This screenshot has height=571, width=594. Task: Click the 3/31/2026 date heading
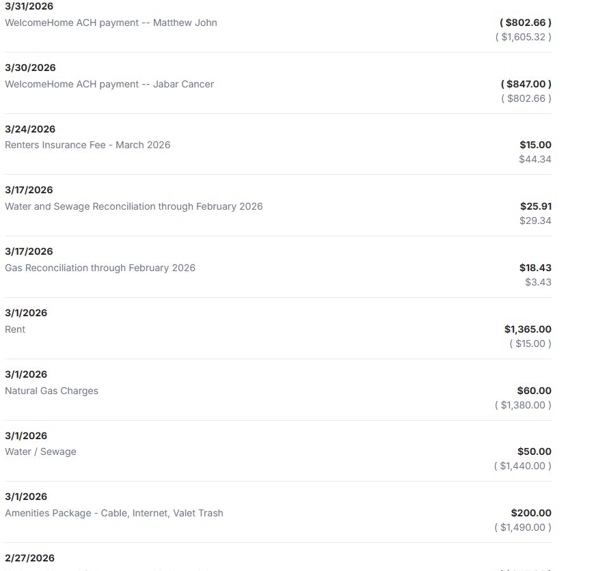(29, 6)
